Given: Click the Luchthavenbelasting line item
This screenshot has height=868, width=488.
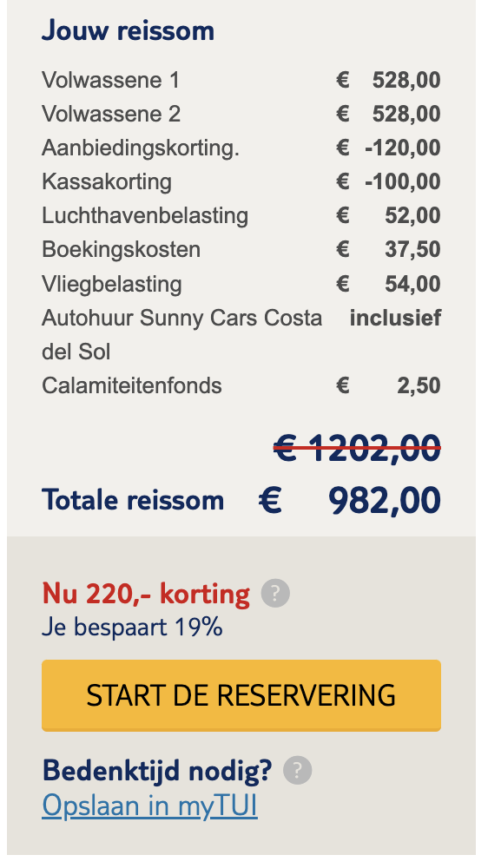Looking at the screenshot, I should point(241,215).
